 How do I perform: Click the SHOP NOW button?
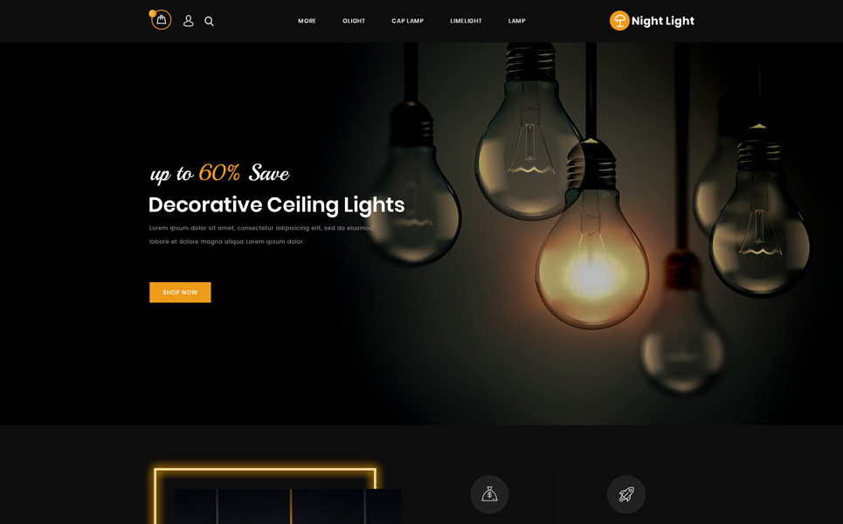coord(180,293)
